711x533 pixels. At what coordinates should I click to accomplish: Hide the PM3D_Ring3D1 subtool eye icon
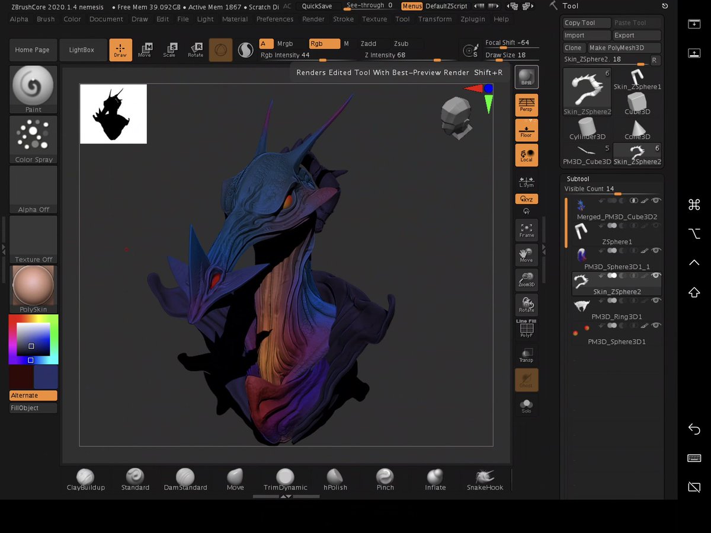pos(656,301)
